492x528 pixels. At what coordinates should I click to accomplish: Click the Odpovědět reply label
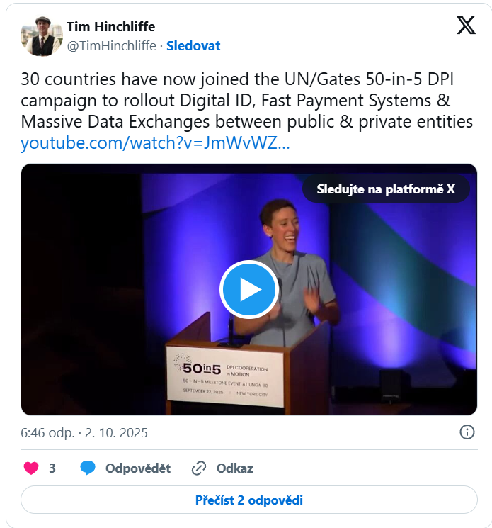point(138,468)
